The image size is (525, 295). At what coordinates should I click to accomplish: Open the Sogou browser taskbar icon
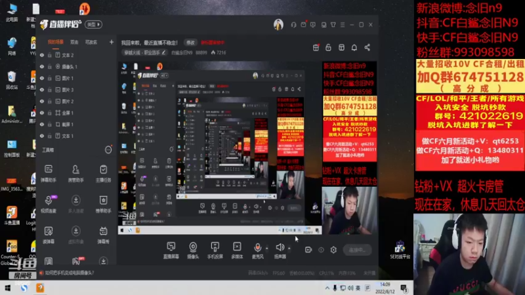coord(24,288)
